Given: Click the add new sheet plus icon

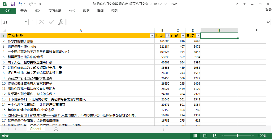Looking at the screenshot, I should pyautogui.click(x=56, y=129).
